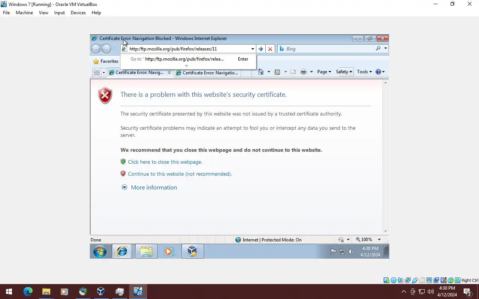Select the 'Go to http://ftp.mozilla.org' suggestion
The image size is (479, 299).
pyautogui.click(x=188, y=59)
